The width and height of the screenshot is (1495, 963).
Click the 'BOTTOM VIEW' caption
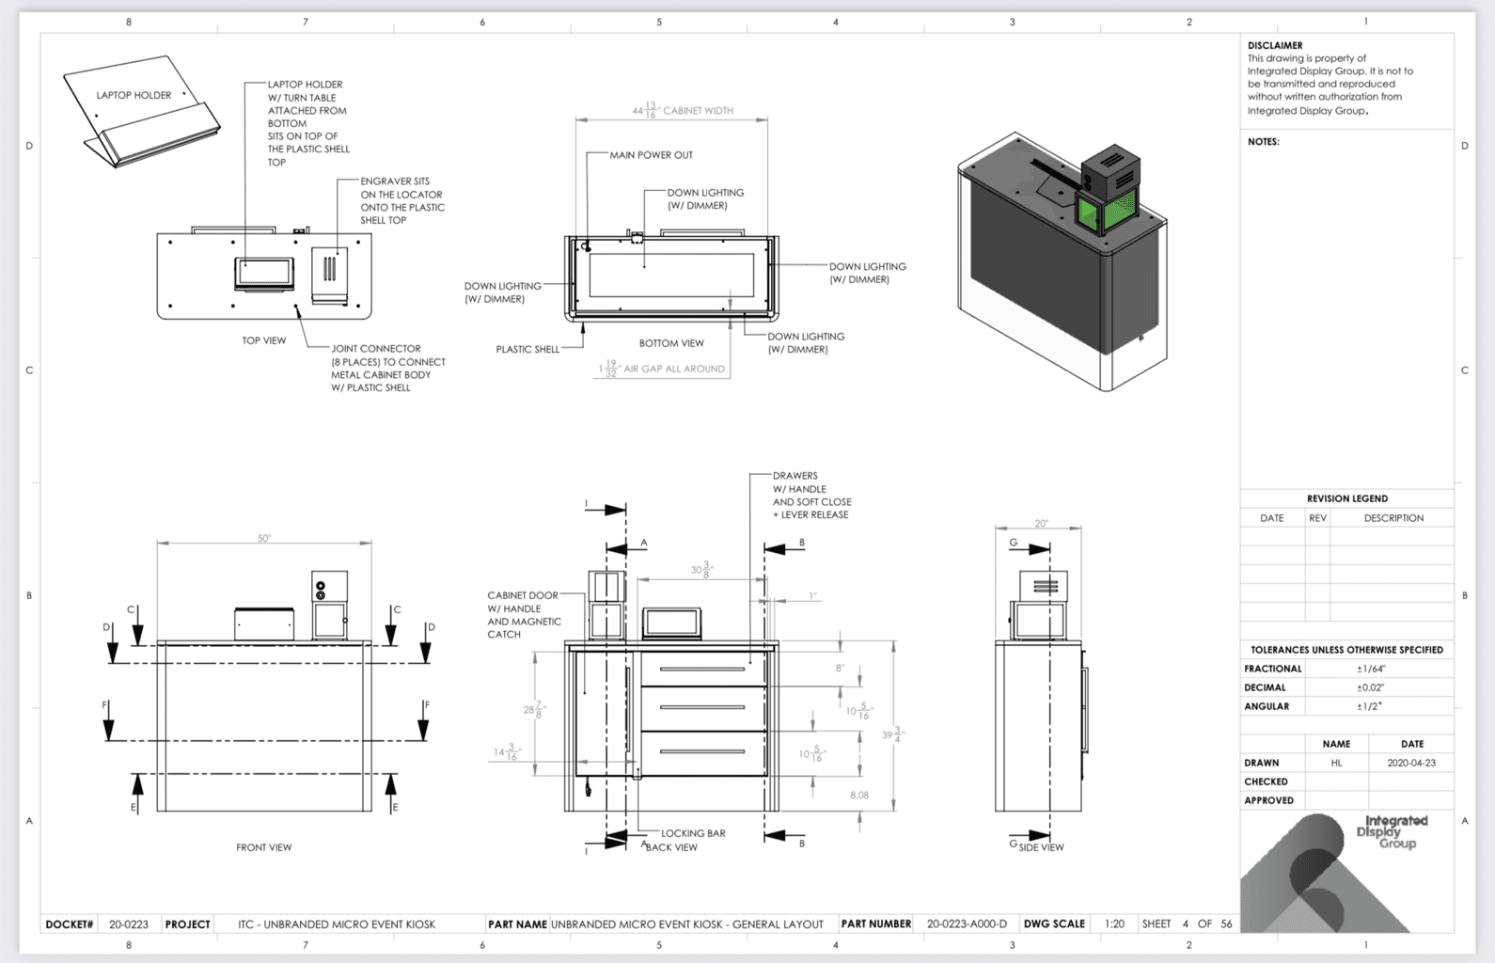coord(671,343)
